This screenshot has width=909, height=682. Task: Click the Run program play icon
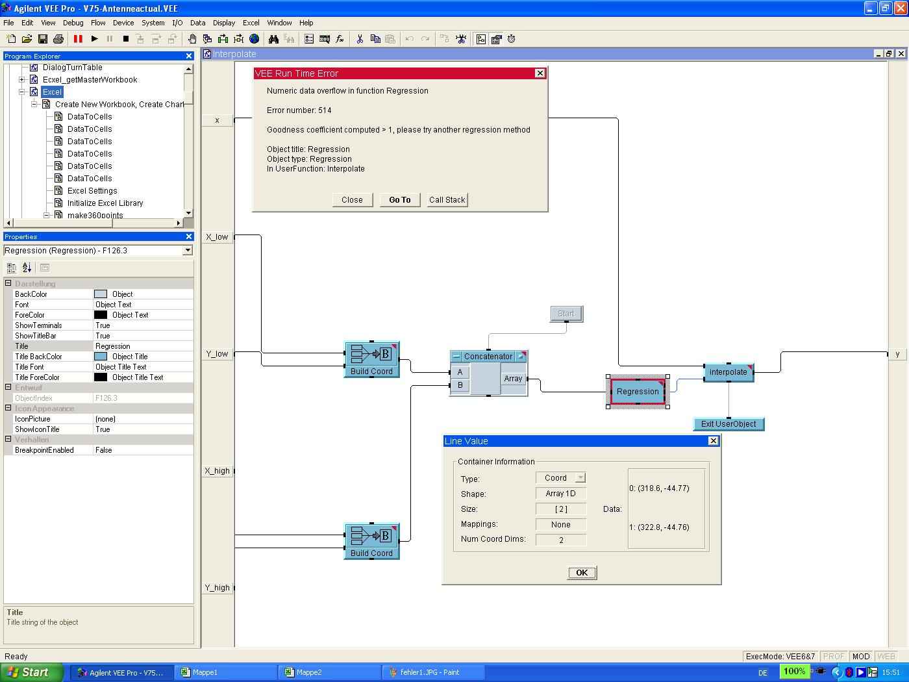[x=94, y=39]
